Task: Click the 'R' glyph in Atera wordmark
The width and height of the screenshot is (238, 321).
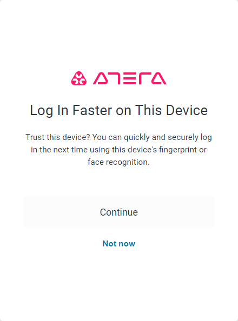Action: point(144,78)
